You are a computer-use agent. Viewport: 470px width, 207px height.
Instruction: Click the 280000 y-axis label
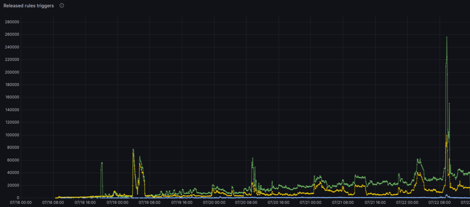pos(11,22)
